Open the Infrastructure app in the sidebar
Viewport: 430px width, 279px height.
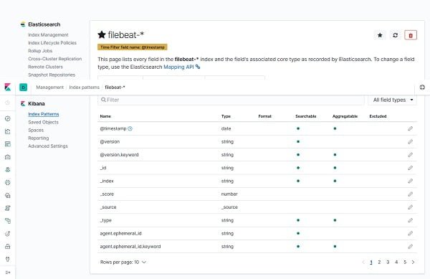[8, 195]
